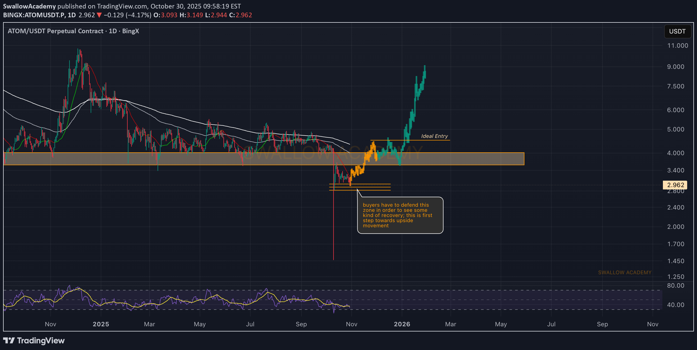Screen dimensions: 697x350
Task: Click the small SWALLOW ACADEMY watermark text
Action: (624, 273)
